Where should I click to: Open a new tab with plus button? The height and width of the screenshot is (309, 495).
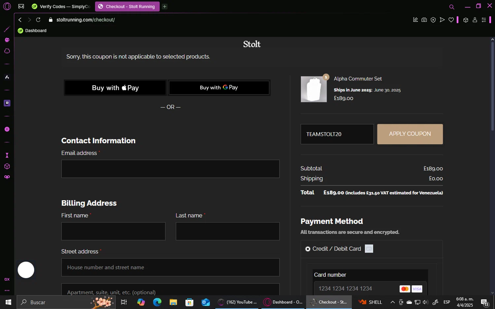(165, 7)
